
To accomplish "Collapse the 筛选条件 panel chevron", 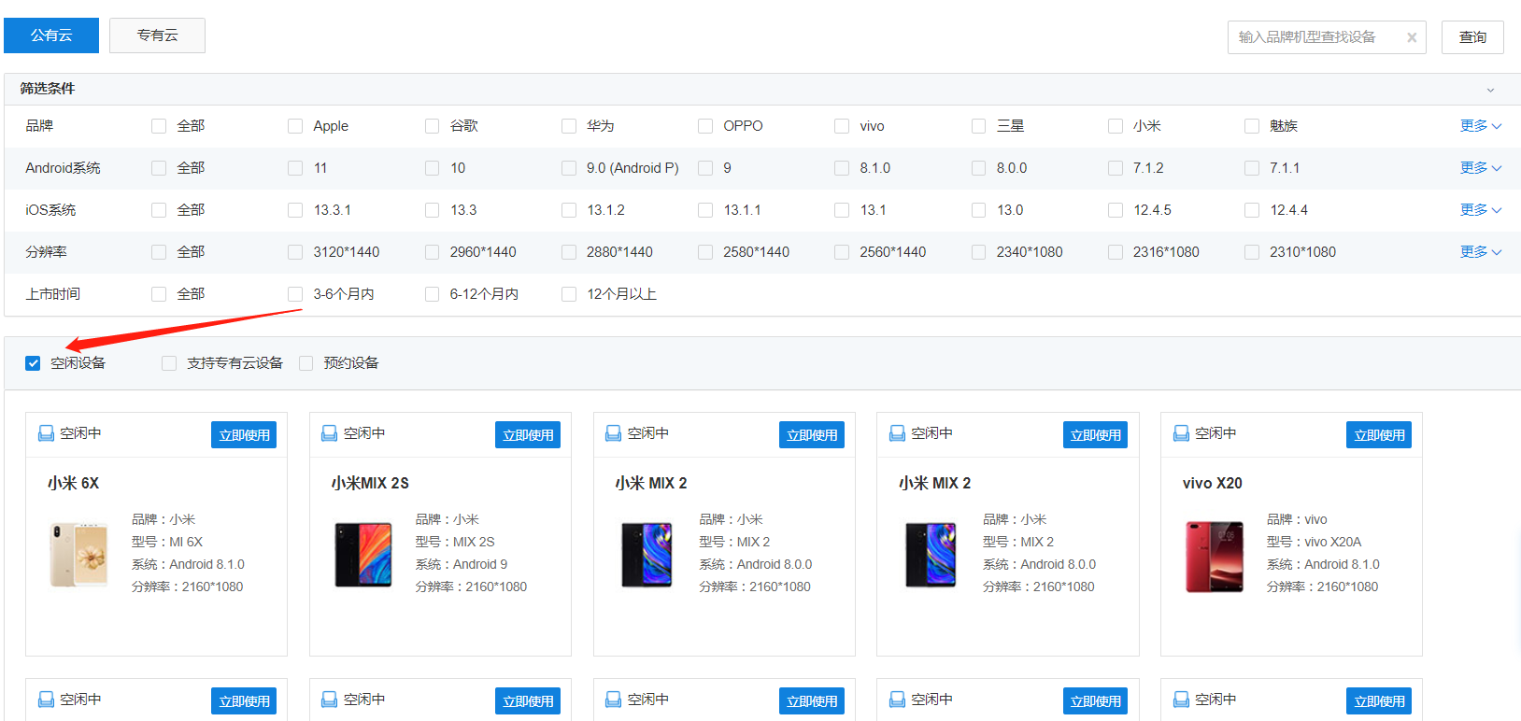I will click(1490, 90).
